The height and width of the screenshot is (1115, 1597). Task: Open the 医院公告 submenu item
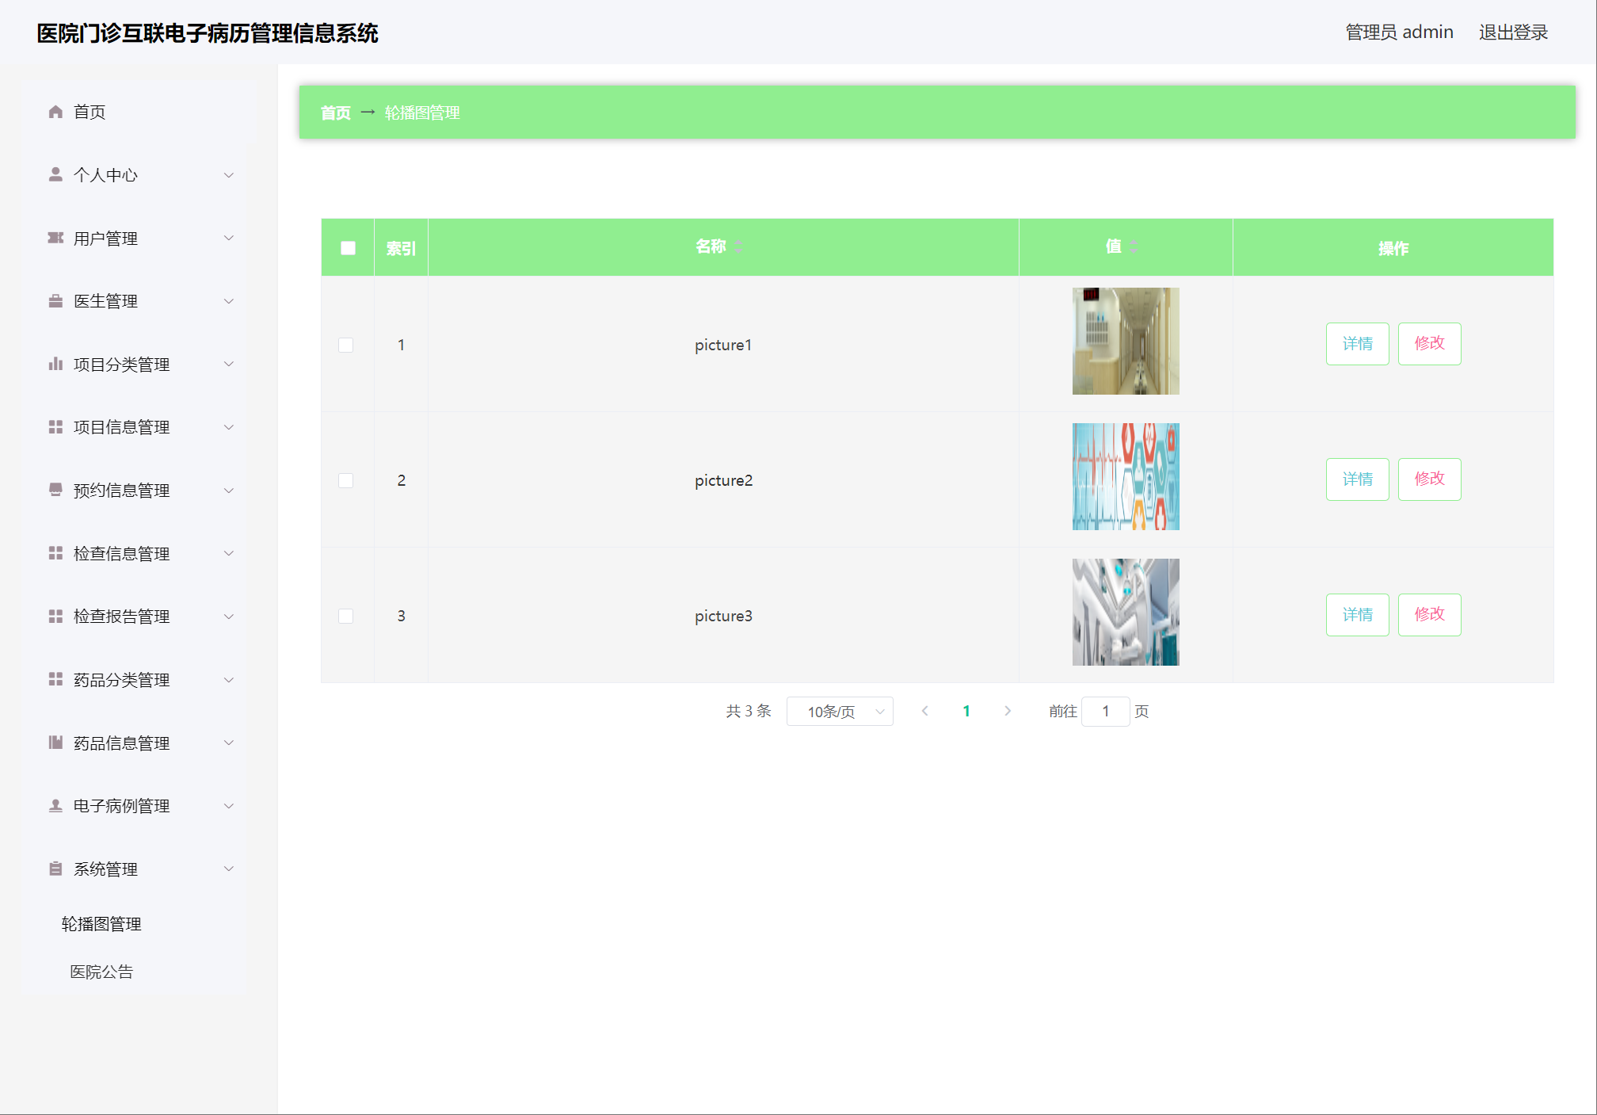tap(101, 972)
